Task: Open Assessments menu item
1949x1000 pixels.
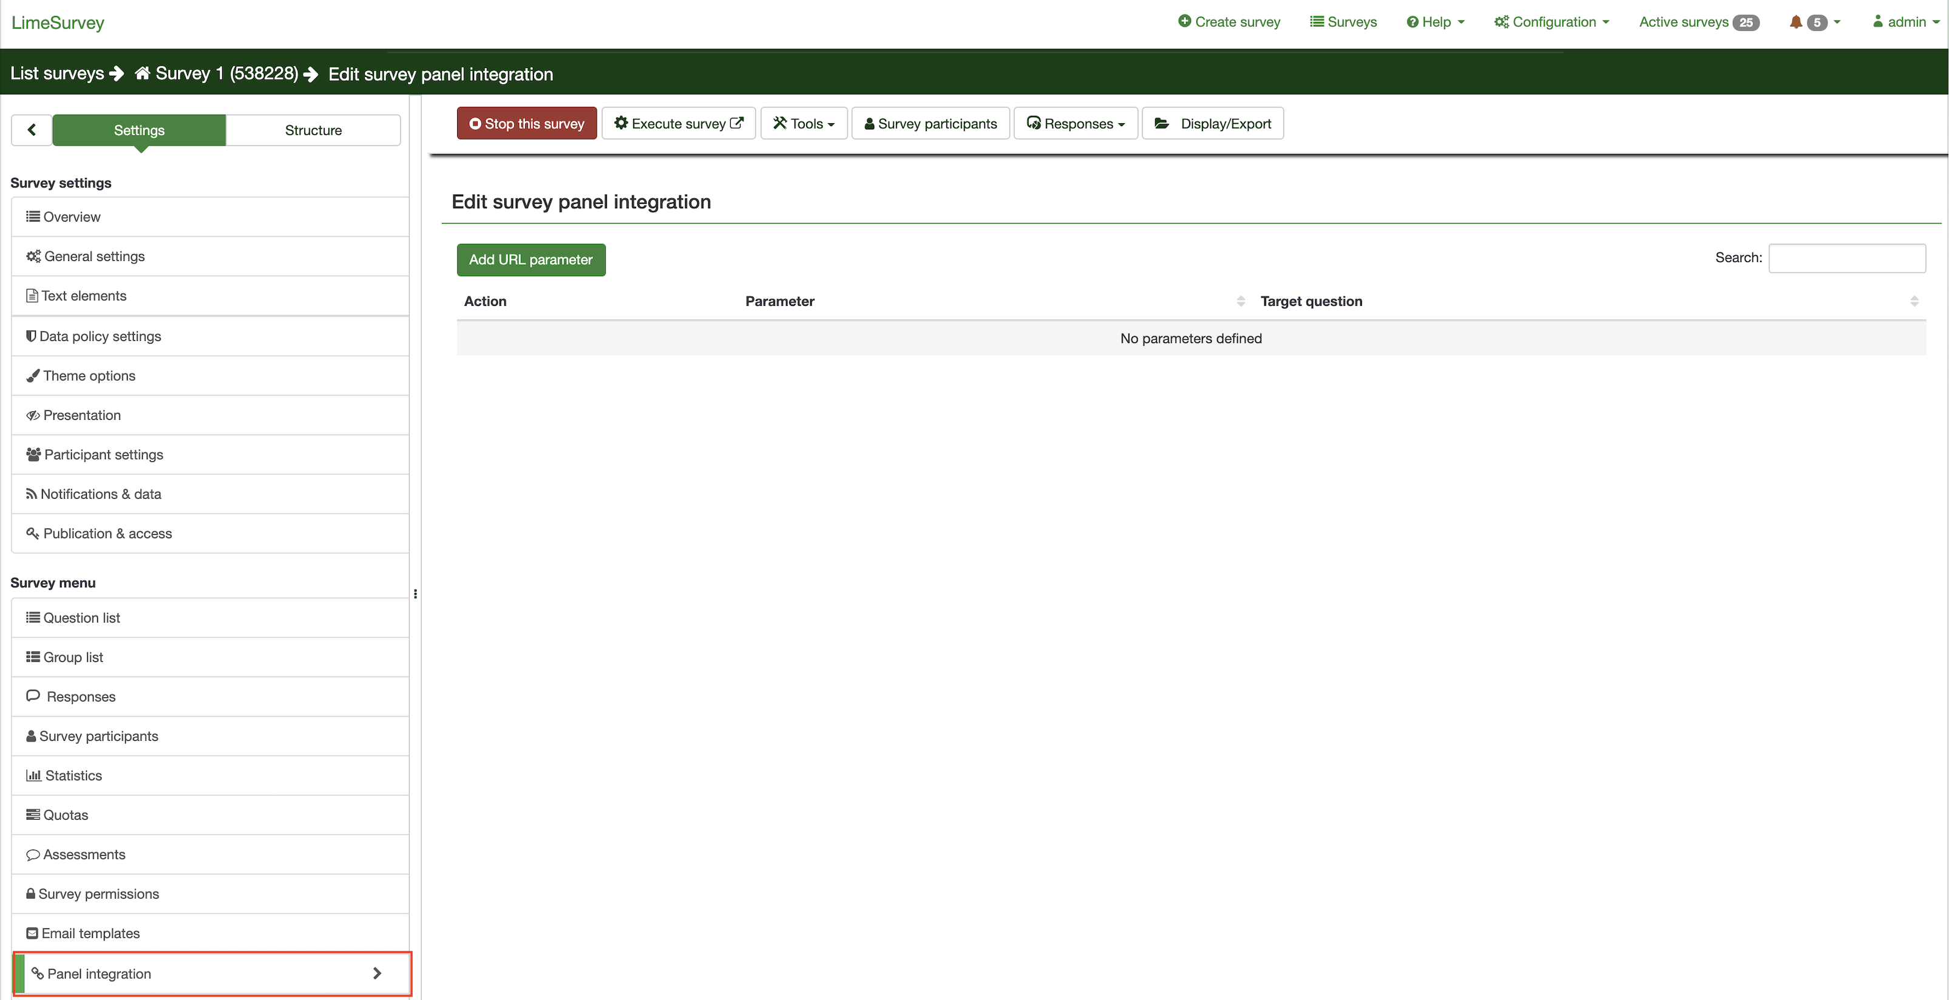Action: click(x=211, y=854)
